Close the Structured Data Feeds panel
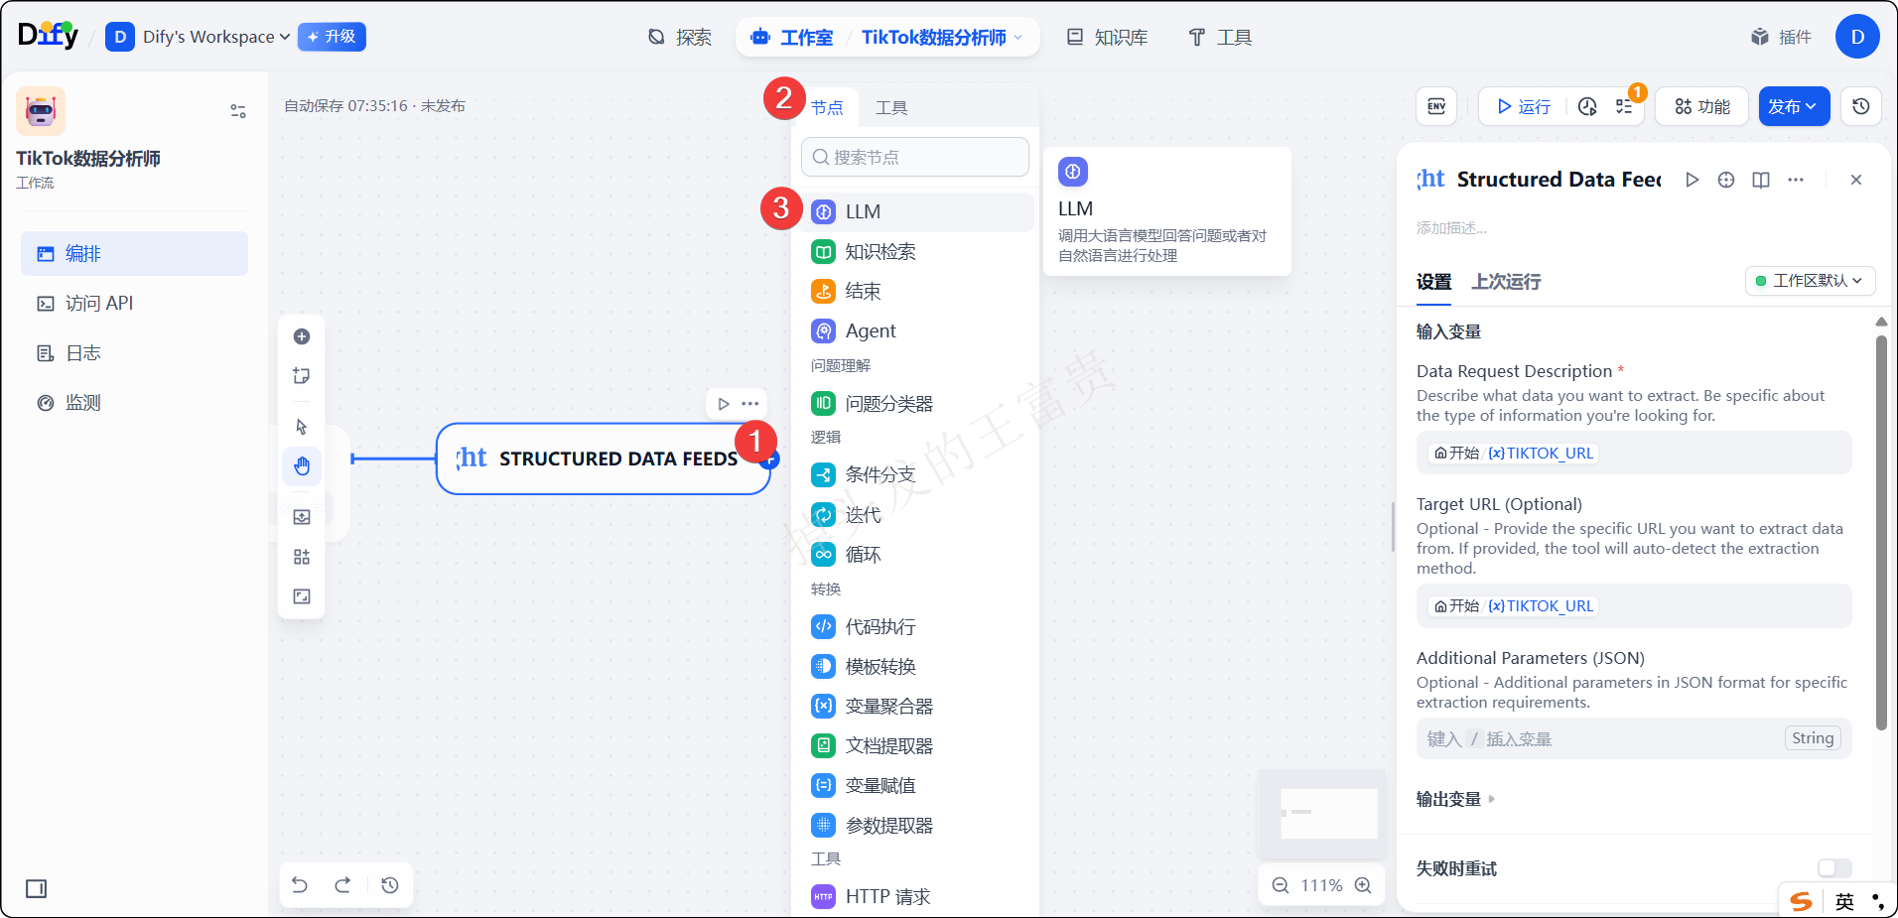This screenshot has height=918, width=1898. pyautogui.click(x=1856, y=180)
